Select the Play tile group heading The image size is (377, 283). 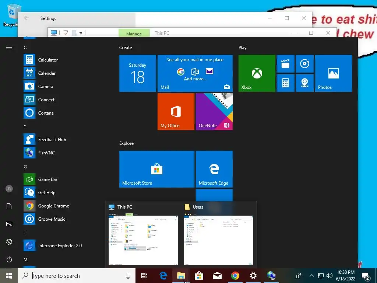(242, 48)
